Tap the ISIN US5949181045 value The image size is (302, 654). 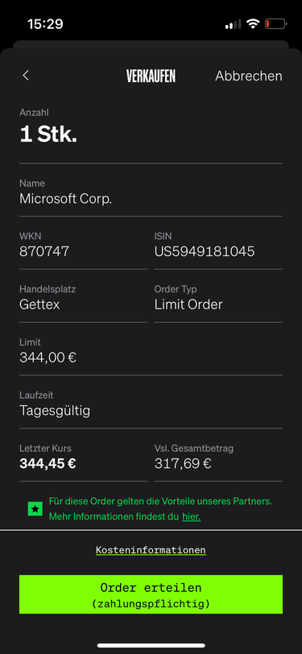click(205, 251)
